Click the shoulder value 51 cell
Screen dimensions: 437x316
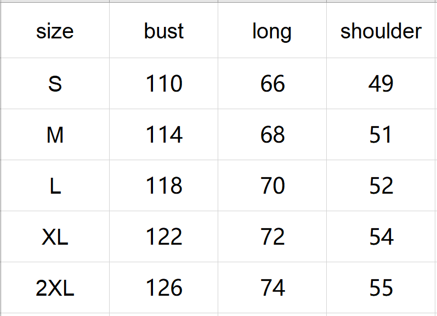(x=381, y=135)
